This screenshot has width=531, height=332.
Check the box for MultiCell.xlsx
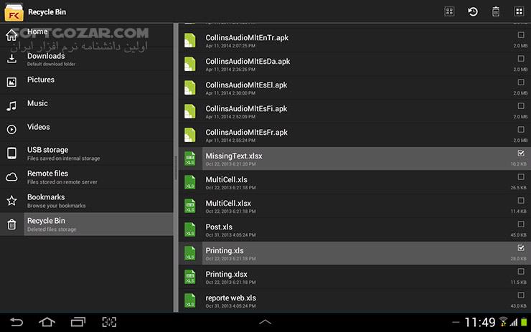point(521,201)
